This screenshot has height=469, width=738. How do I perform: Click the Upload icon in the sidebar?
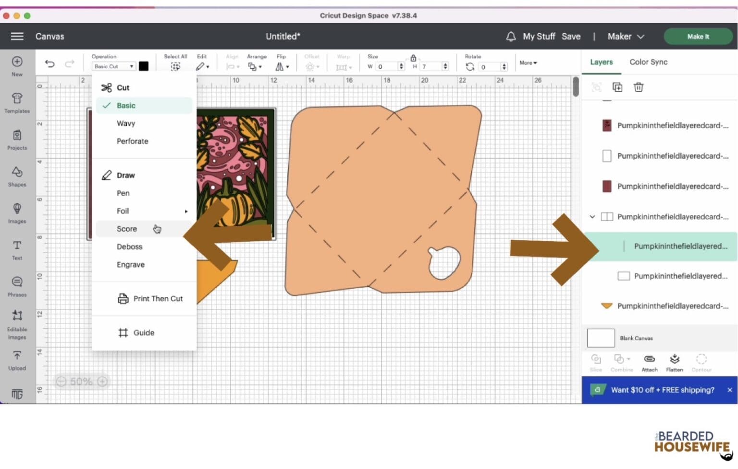[17, 360]
